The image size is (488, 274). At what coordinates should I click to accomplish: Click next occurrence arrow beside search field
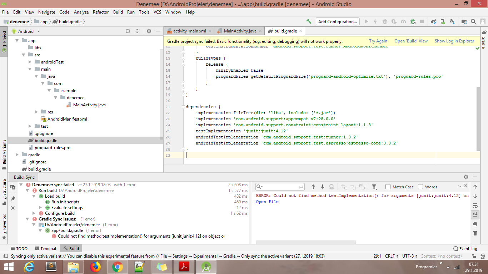pos(323,187)
